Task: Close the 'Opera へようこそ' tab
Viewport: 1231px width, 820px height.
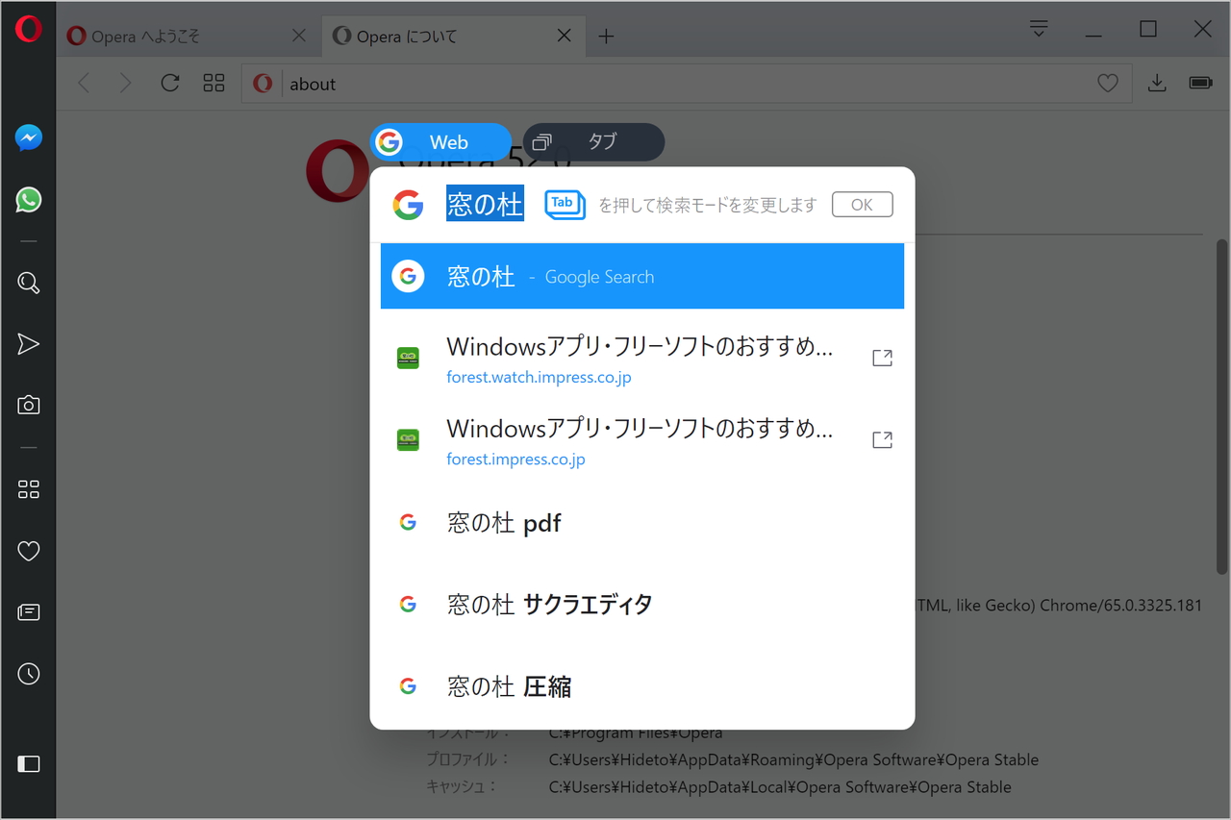Action: pos(299,36)
